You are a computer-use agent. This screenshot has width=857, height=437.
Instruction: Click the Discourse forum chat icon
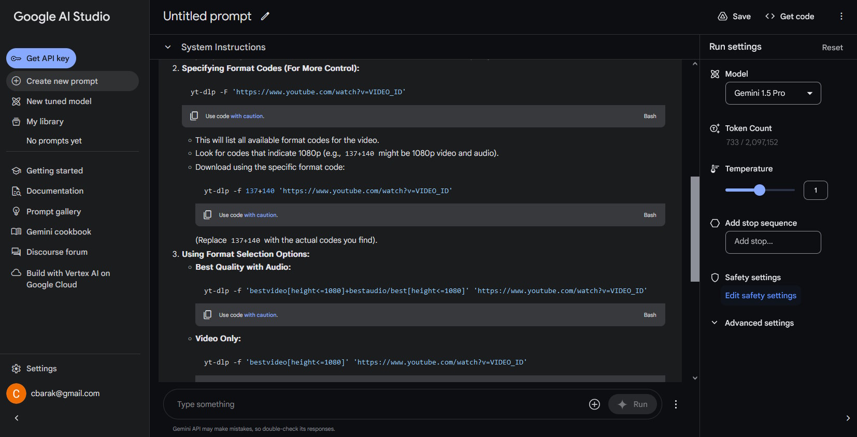point(16,252)
